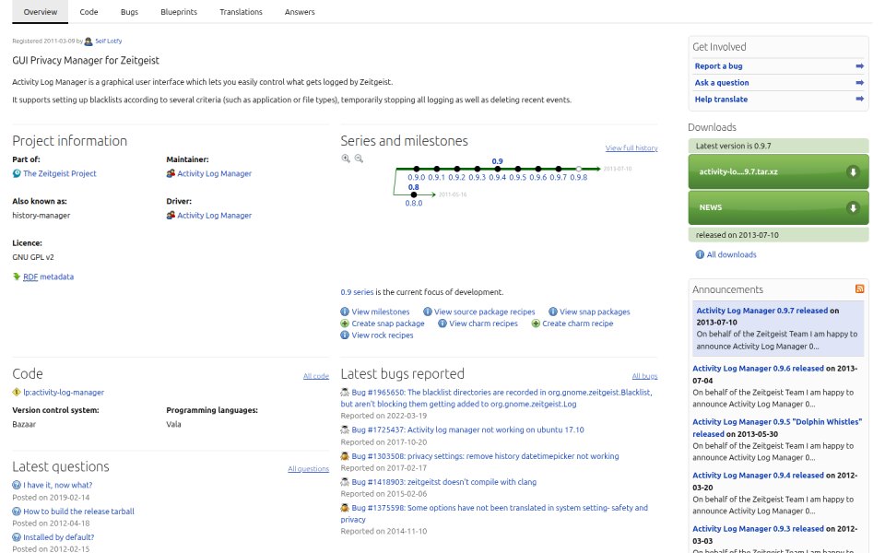Click the arrow icon beside Ask a question
Screen dimensions: 885x553
(x=859, y=82)
